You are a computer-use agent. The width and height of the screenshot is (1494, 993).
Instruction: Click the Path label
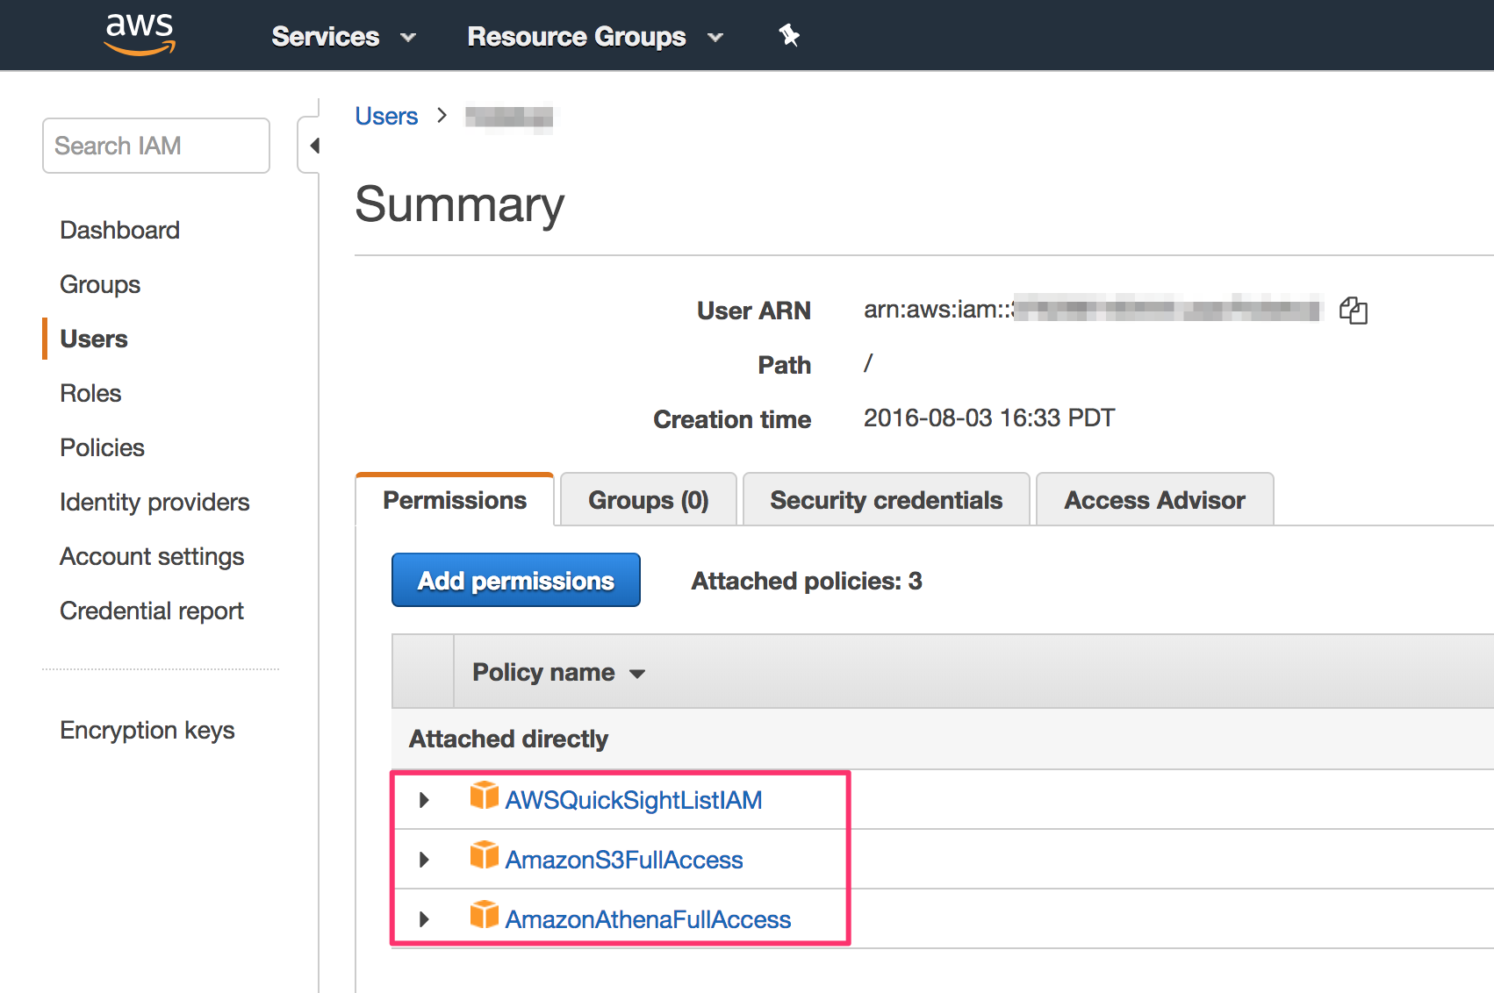(x=785, y=365)
